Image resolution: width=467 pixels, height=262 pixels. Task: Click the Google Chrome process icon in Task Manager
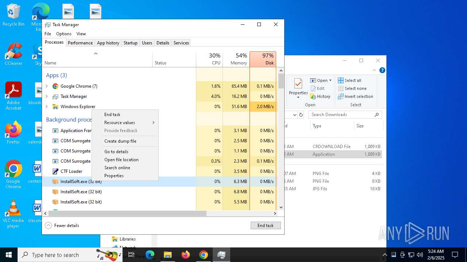pyautogui.click(x=55, y=86)
